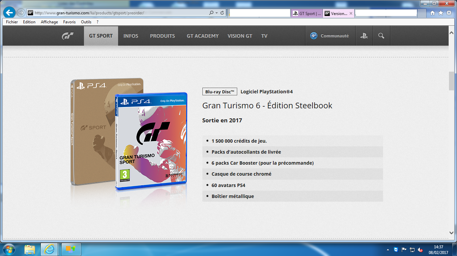Click the blue PS4 game box cover
Screen dimensions: 457x256
(x=151, y=141)
